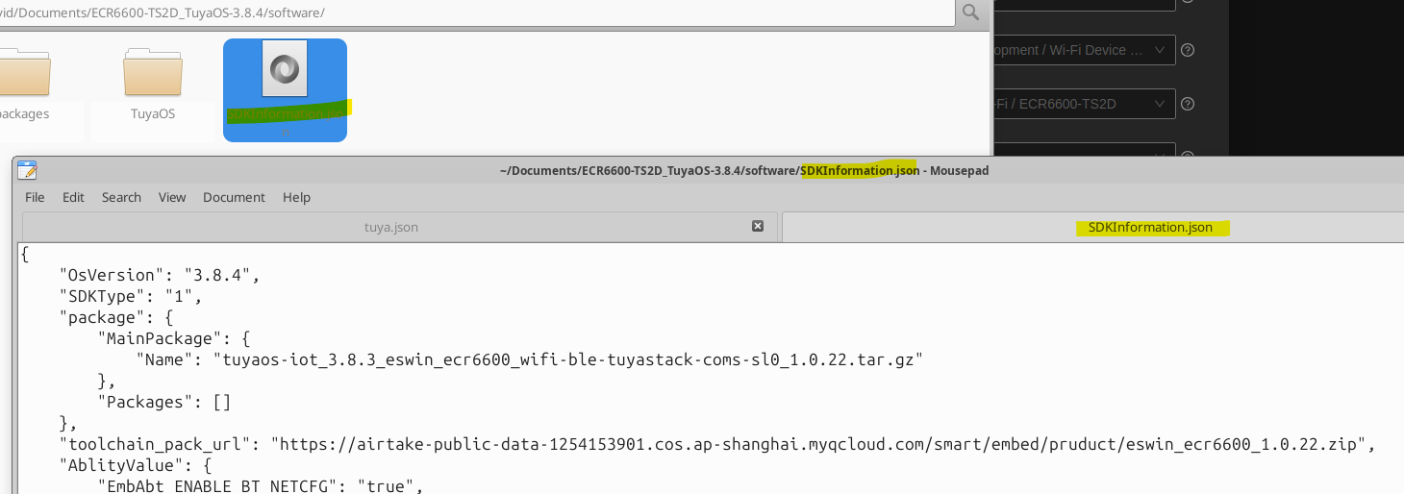Expand the ECR6600-TS2D dropdown

1084,104
